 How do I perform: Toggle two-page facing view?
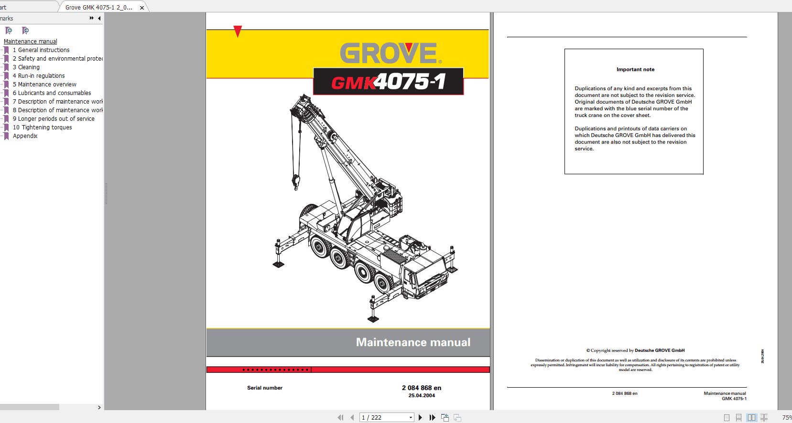(x=751, y=417)
